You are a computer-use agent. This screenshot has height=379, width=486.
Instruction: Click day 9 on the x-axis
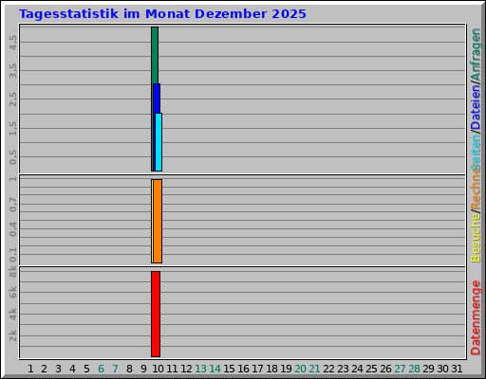tap(143, 369)
